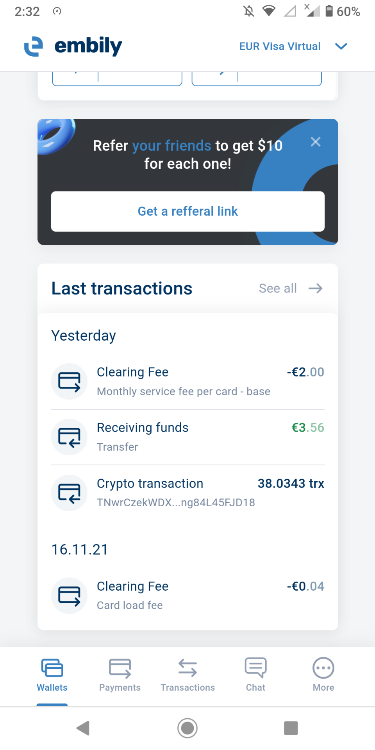Click the See all arrow icon

tap(315, 288)
